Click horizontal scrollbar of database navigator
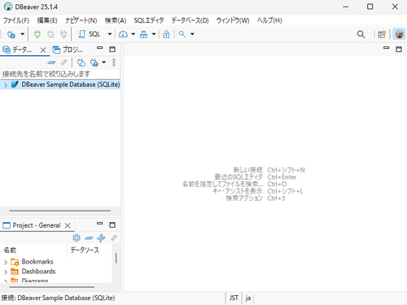 [60, 211]
